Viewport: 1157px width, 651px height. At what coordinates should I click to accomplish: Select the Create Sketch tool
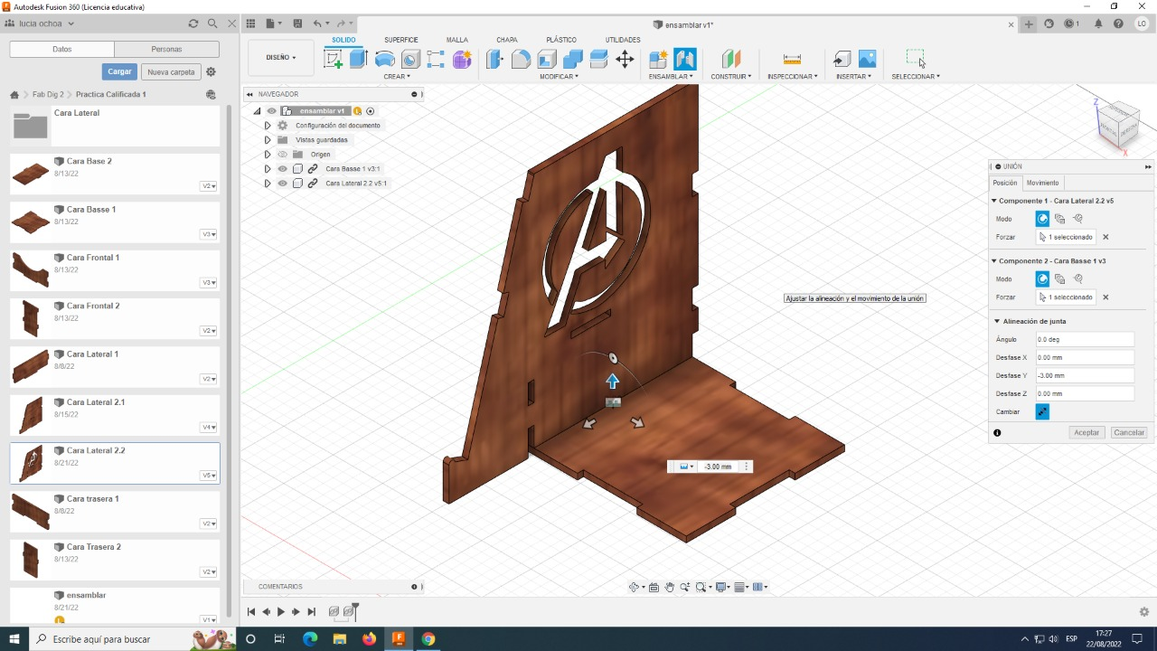pyautogui.click(x=334, y=60)
